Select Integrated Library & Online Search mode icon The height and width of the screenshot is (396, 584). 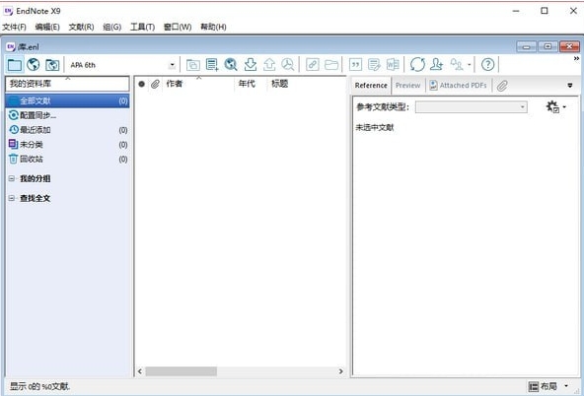tap(52, 65)
